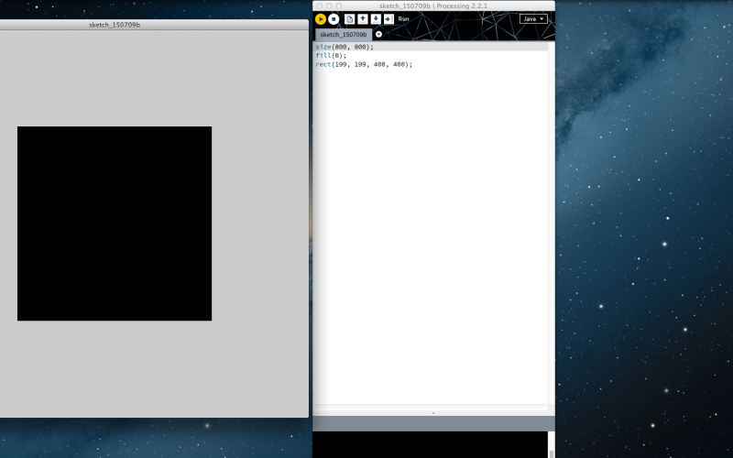Run the sketch with the play button
This screenshot has height=458, width=733.
pyautogui.click(x=320, y=19)
